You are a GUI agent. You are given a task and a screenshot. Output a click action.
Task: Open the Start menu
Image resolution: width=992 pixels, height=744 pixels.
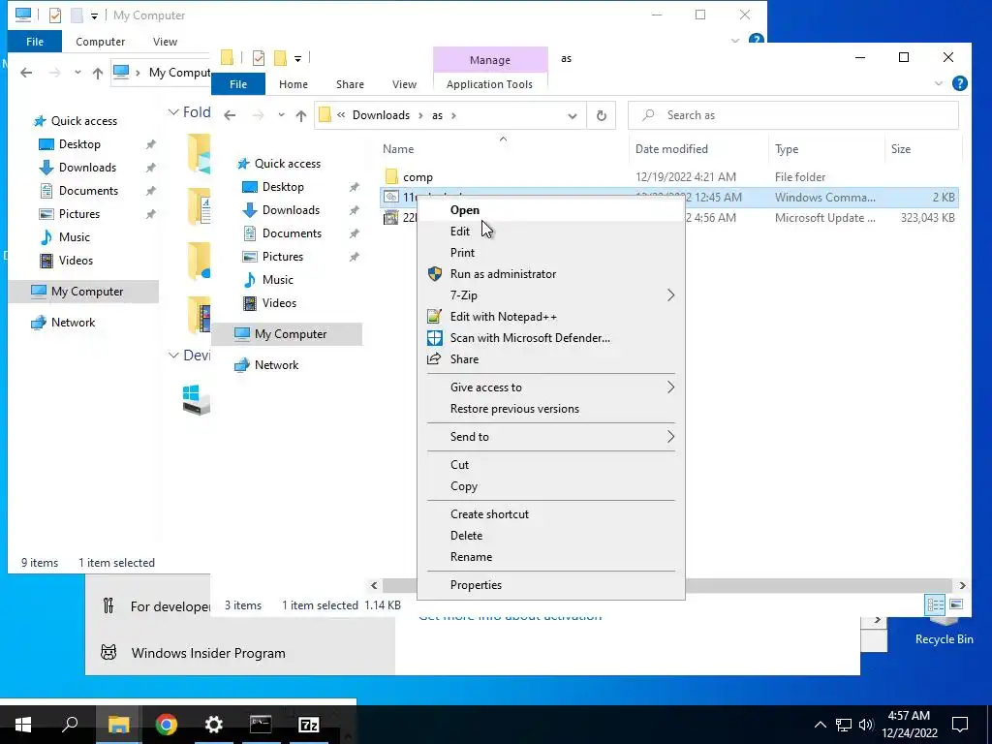coord(23,725)
